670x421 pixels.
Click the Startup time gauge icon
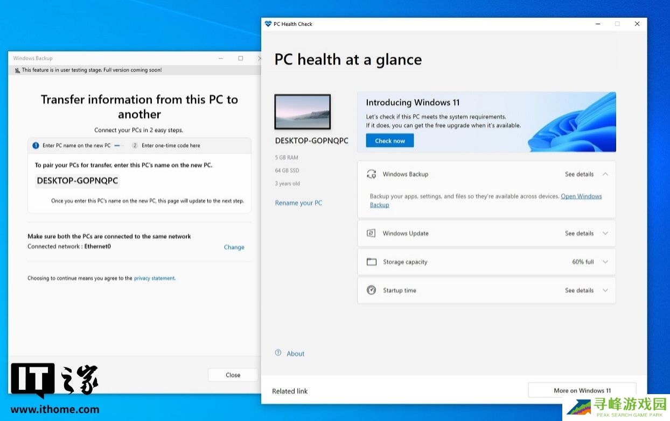coord(371,290)
